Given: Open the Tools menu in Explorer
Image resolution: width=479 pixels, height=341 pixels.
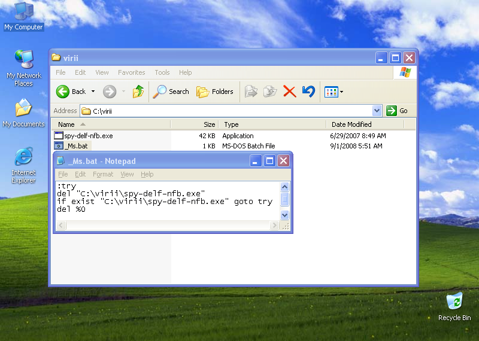Looking at the screenshot, I should tap(162, 72).
